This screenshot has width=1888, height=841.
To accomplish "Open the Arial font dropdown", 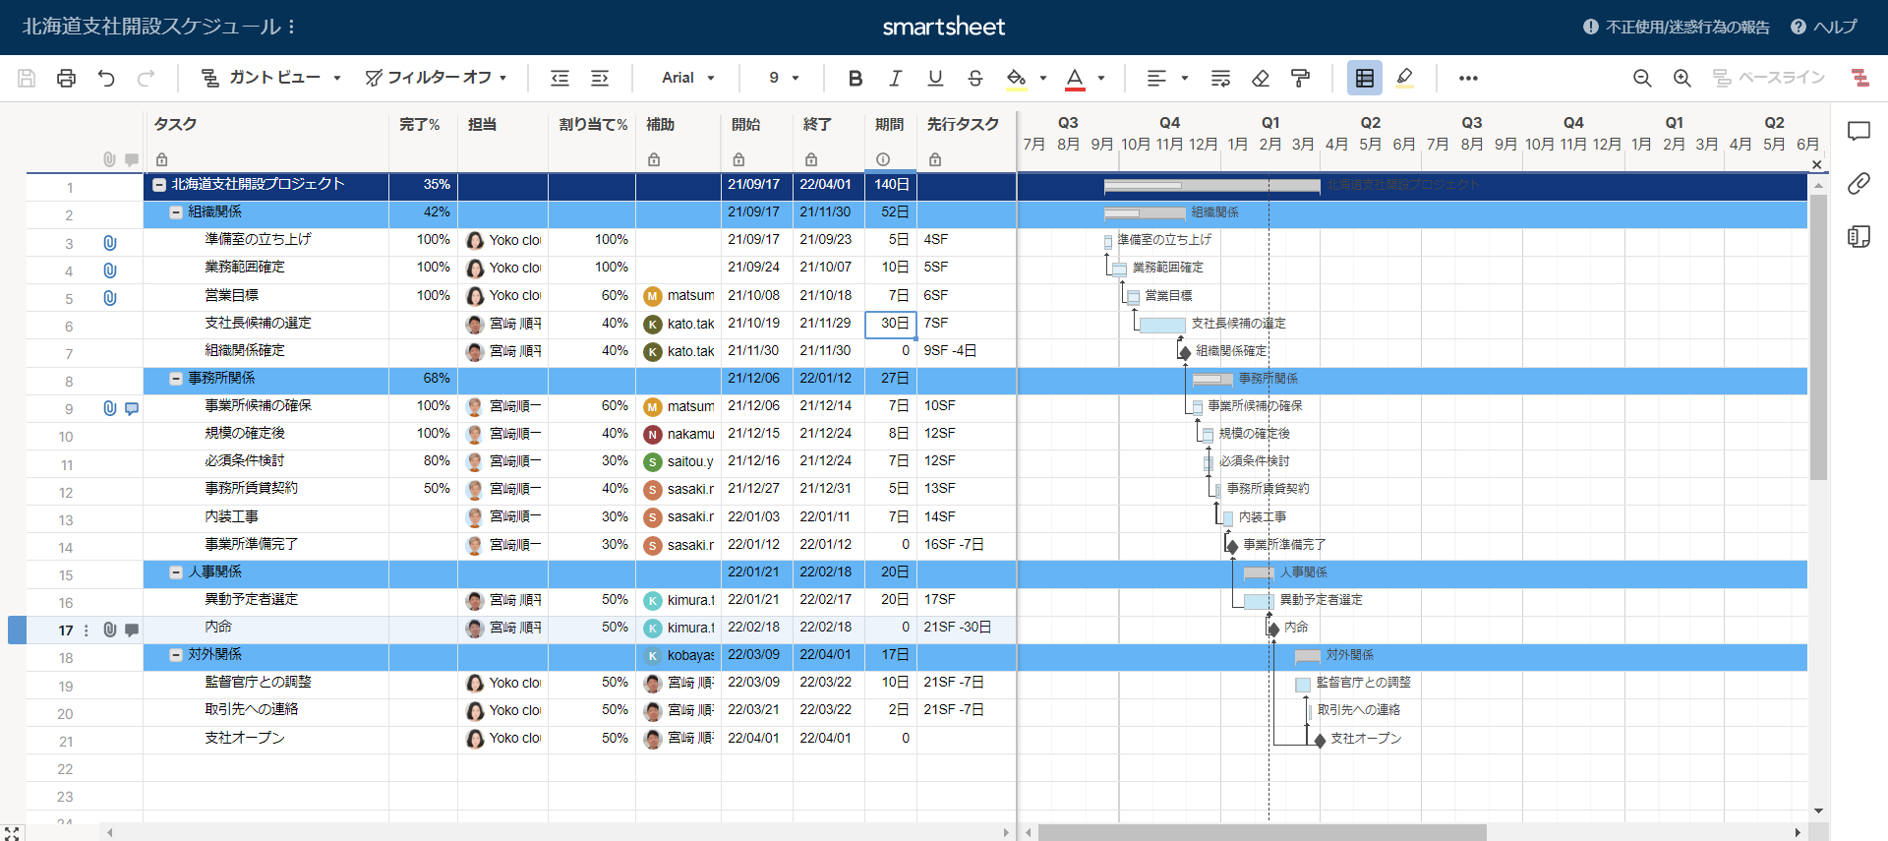I will click(x=688, y=78).
